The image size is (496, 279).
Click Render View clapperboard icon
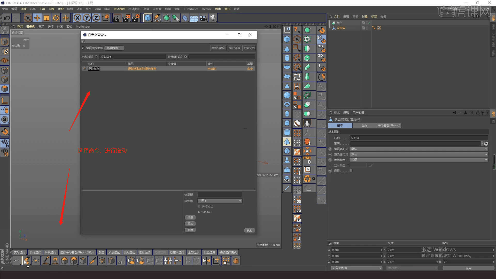117,18
